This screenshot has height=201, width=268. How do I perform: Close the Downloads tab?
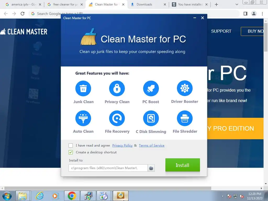[165, 4]
